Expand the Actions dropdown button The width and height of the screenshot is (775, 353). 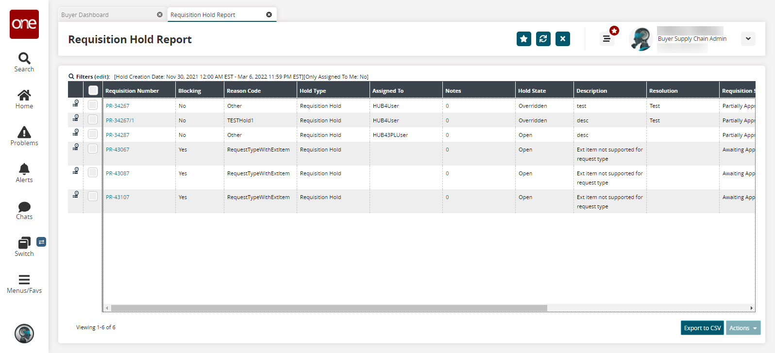click(743, 328)
